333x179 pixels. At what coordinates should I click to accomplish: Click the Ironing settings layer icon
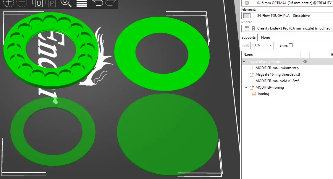pyautogui.click(x=254, y=94)
